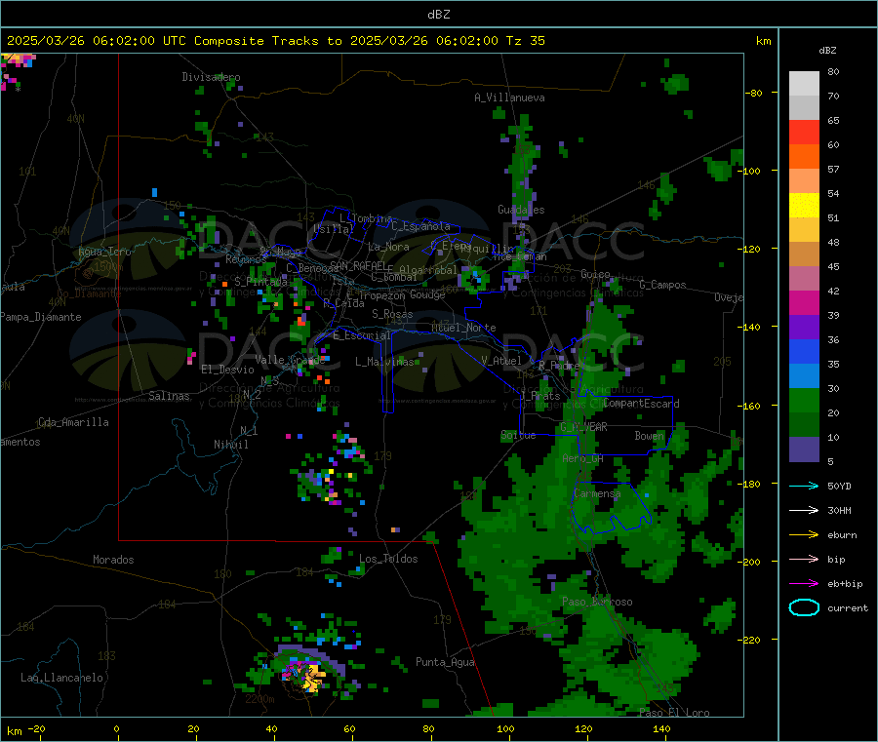Click the 'E_Escorial' map label

coord(362,335)
